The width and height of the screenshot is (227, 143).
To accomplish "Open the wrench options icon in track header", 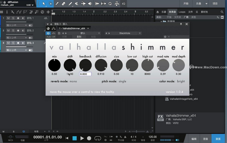I will (x=13, y=12).
